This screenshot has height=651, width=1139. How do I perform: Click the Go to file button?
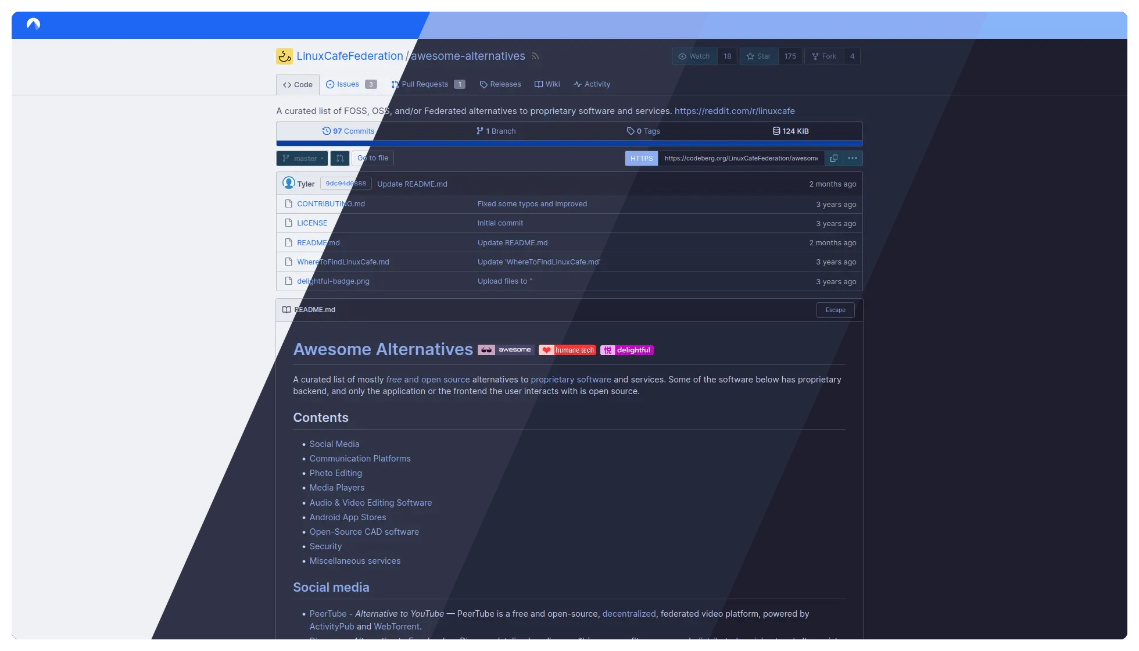(x=372, y=158)
